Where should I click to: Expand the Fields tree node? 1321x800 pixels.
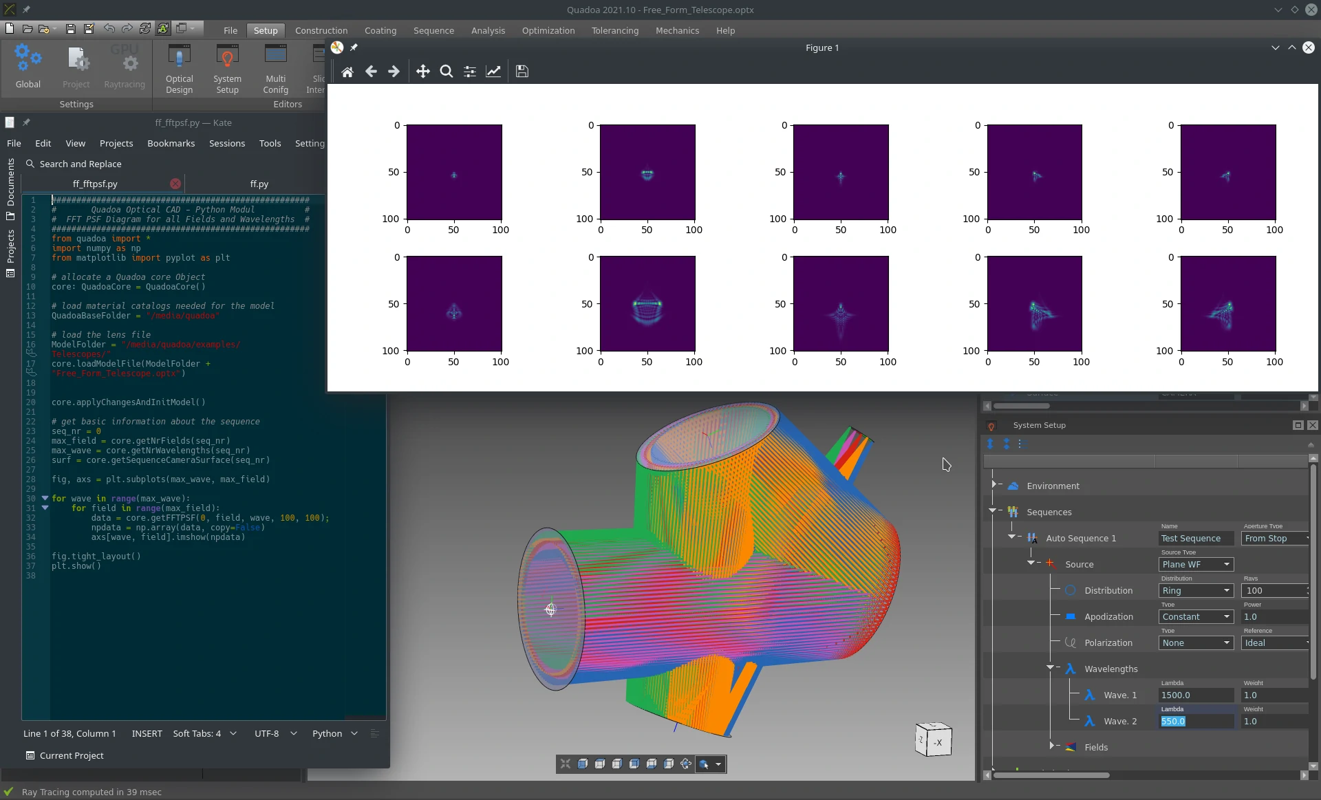click(x=1052, y=746)
